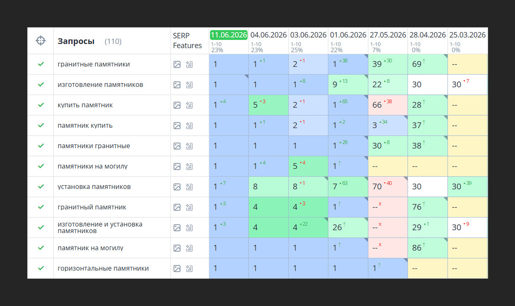The image size is (515, 306).
Task: Open image SERP feature for гранитные памятники
Action: (x=177, y=64)
